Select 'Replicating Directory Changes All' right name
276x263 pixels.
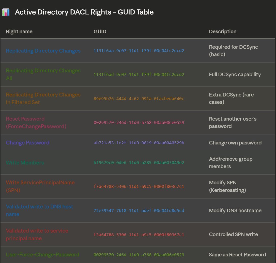43,74
